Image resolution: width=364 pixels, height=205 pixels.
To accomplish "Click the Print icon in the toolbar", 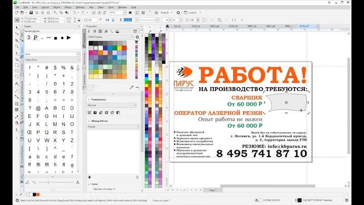I will [48, 13].
